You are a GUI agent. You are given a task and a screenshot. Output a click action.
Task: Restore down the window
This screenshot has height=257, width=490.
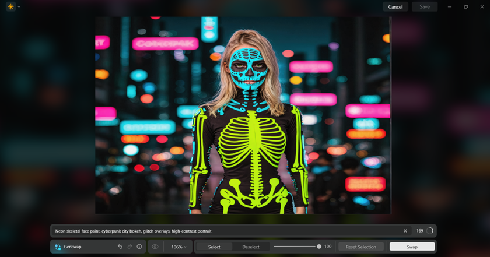point(466,7)
